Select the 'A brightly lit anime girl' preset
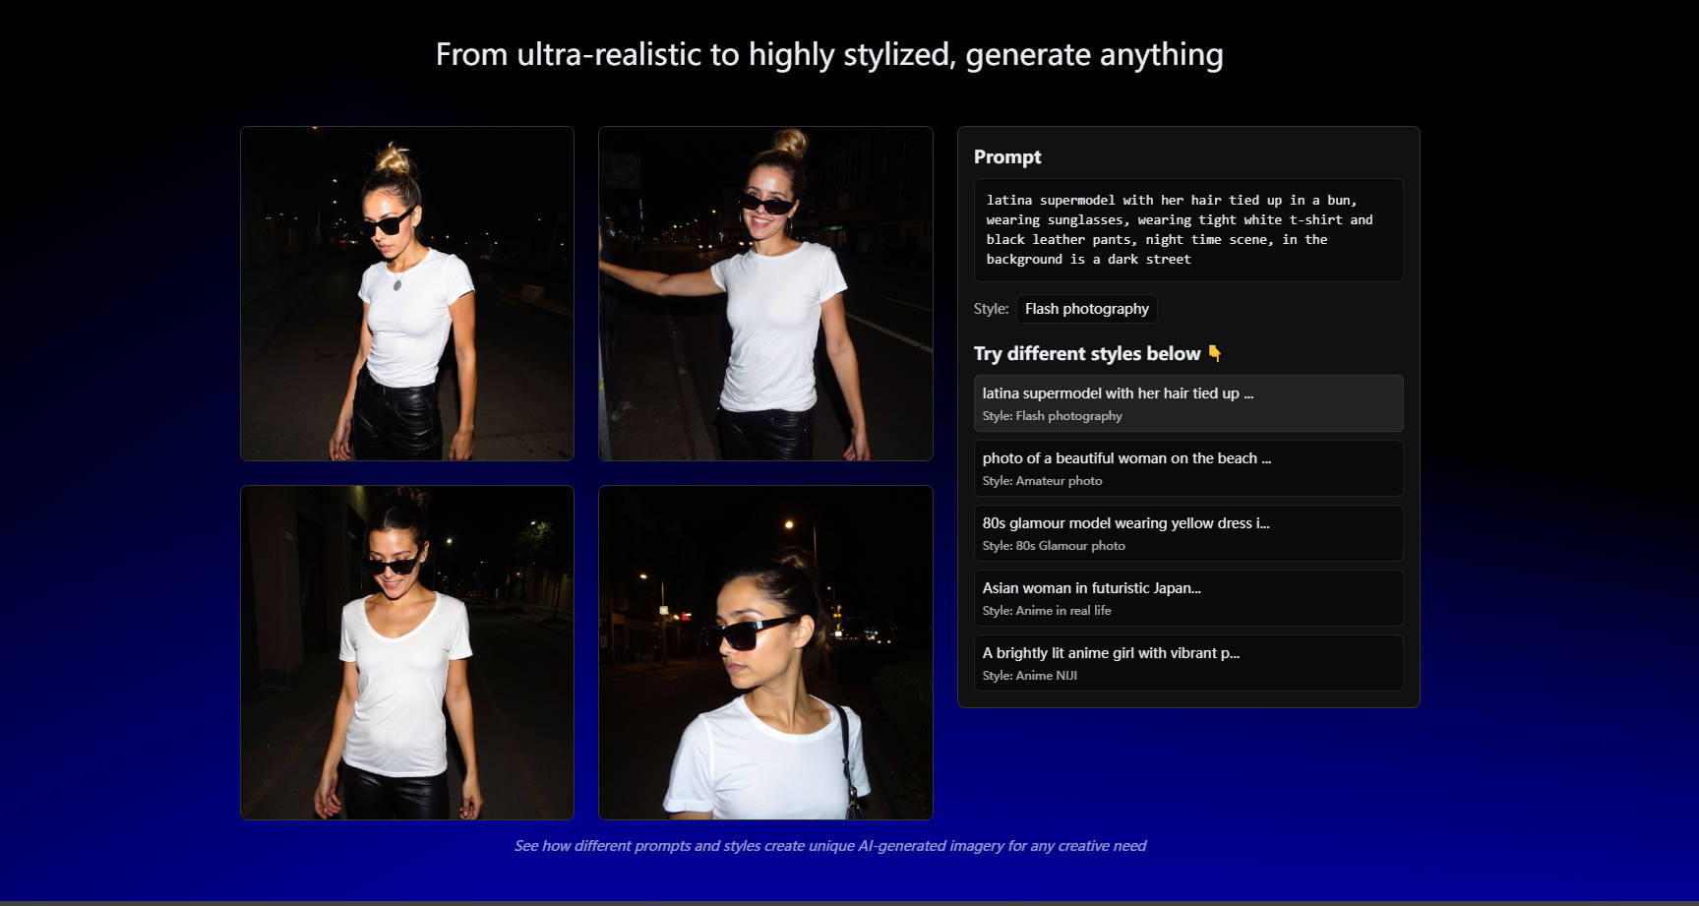1699x906 pixels. [1187, 662]
